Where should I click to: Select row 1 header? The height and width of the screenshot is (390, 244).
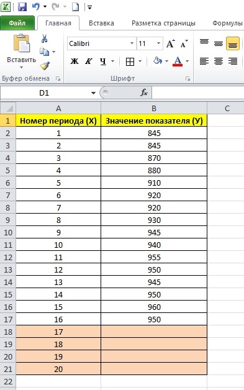pyautogui.click(x=8, y=120)
